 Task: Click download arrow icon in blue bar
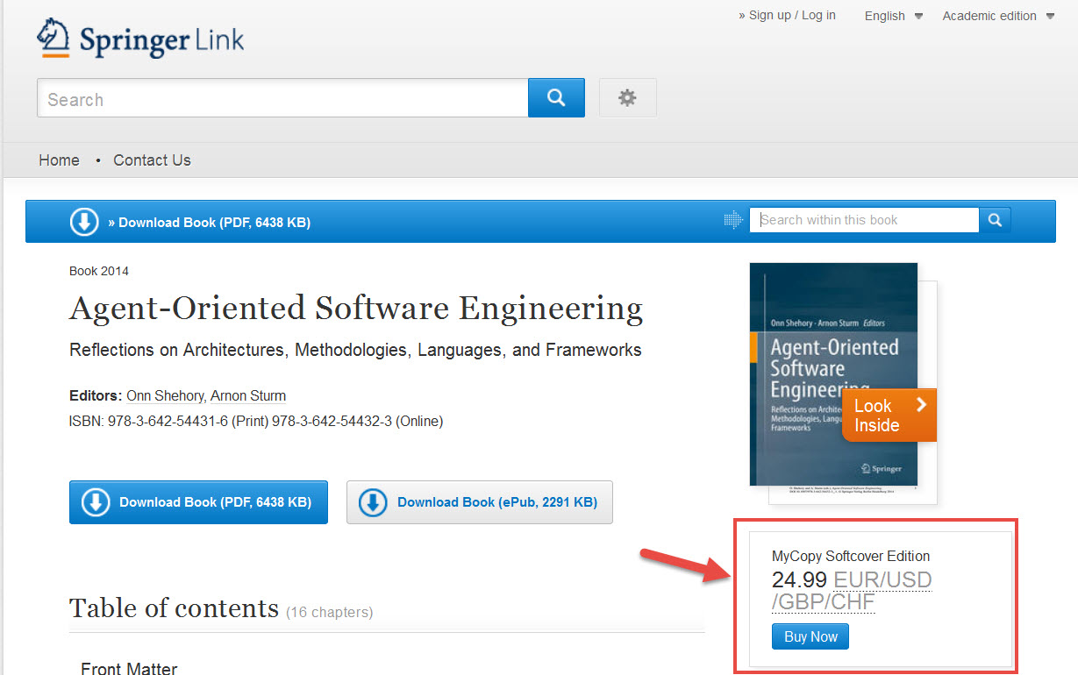pos(84,222)
